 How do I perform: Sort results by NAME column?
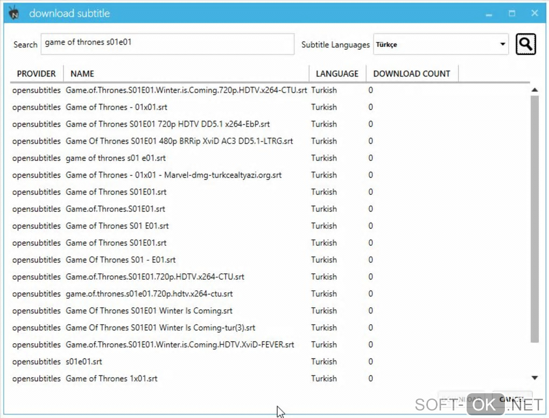coord(82,74)
